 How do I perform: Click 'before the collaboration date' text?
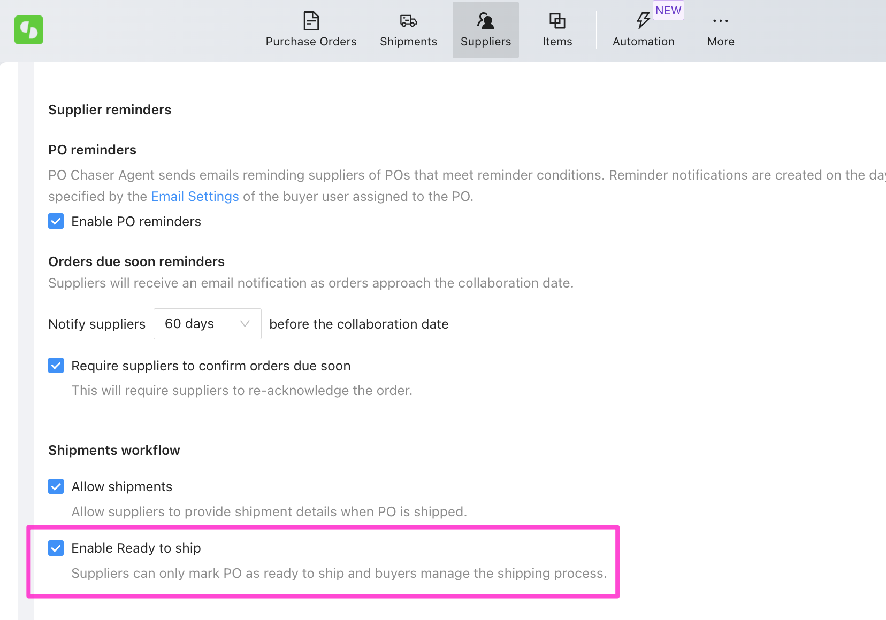[358, 324]
